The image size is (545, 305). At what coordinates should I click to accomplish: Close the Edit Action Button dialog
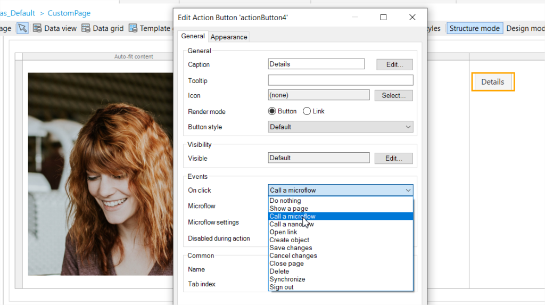tap(412, 18)
